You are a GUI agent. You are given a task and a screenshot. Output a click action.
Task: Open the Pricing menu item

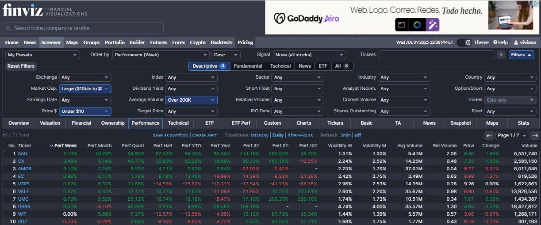(x=245, y=42)
